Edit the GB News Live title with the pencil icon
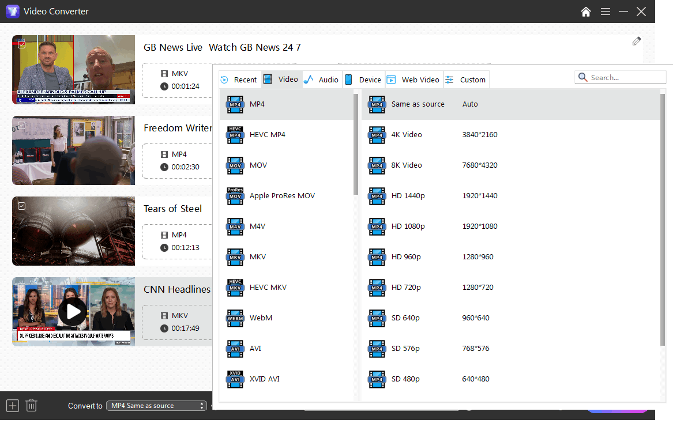The width and height of the screenshot is (673, 427). [x=637, y=41]
